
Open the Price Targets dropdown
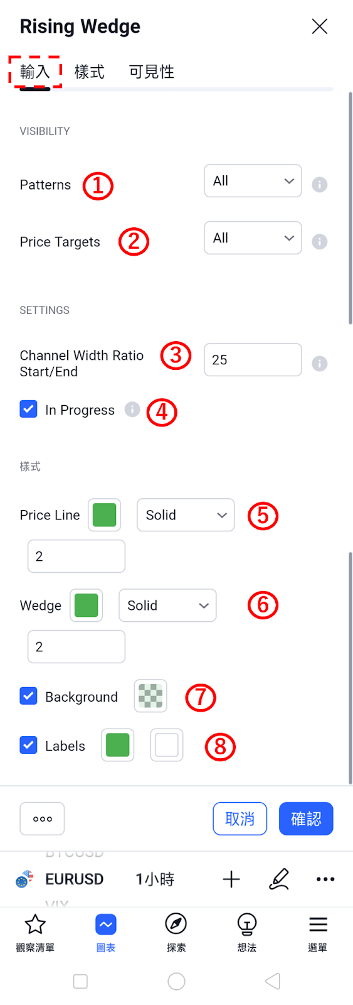point(253,238)
